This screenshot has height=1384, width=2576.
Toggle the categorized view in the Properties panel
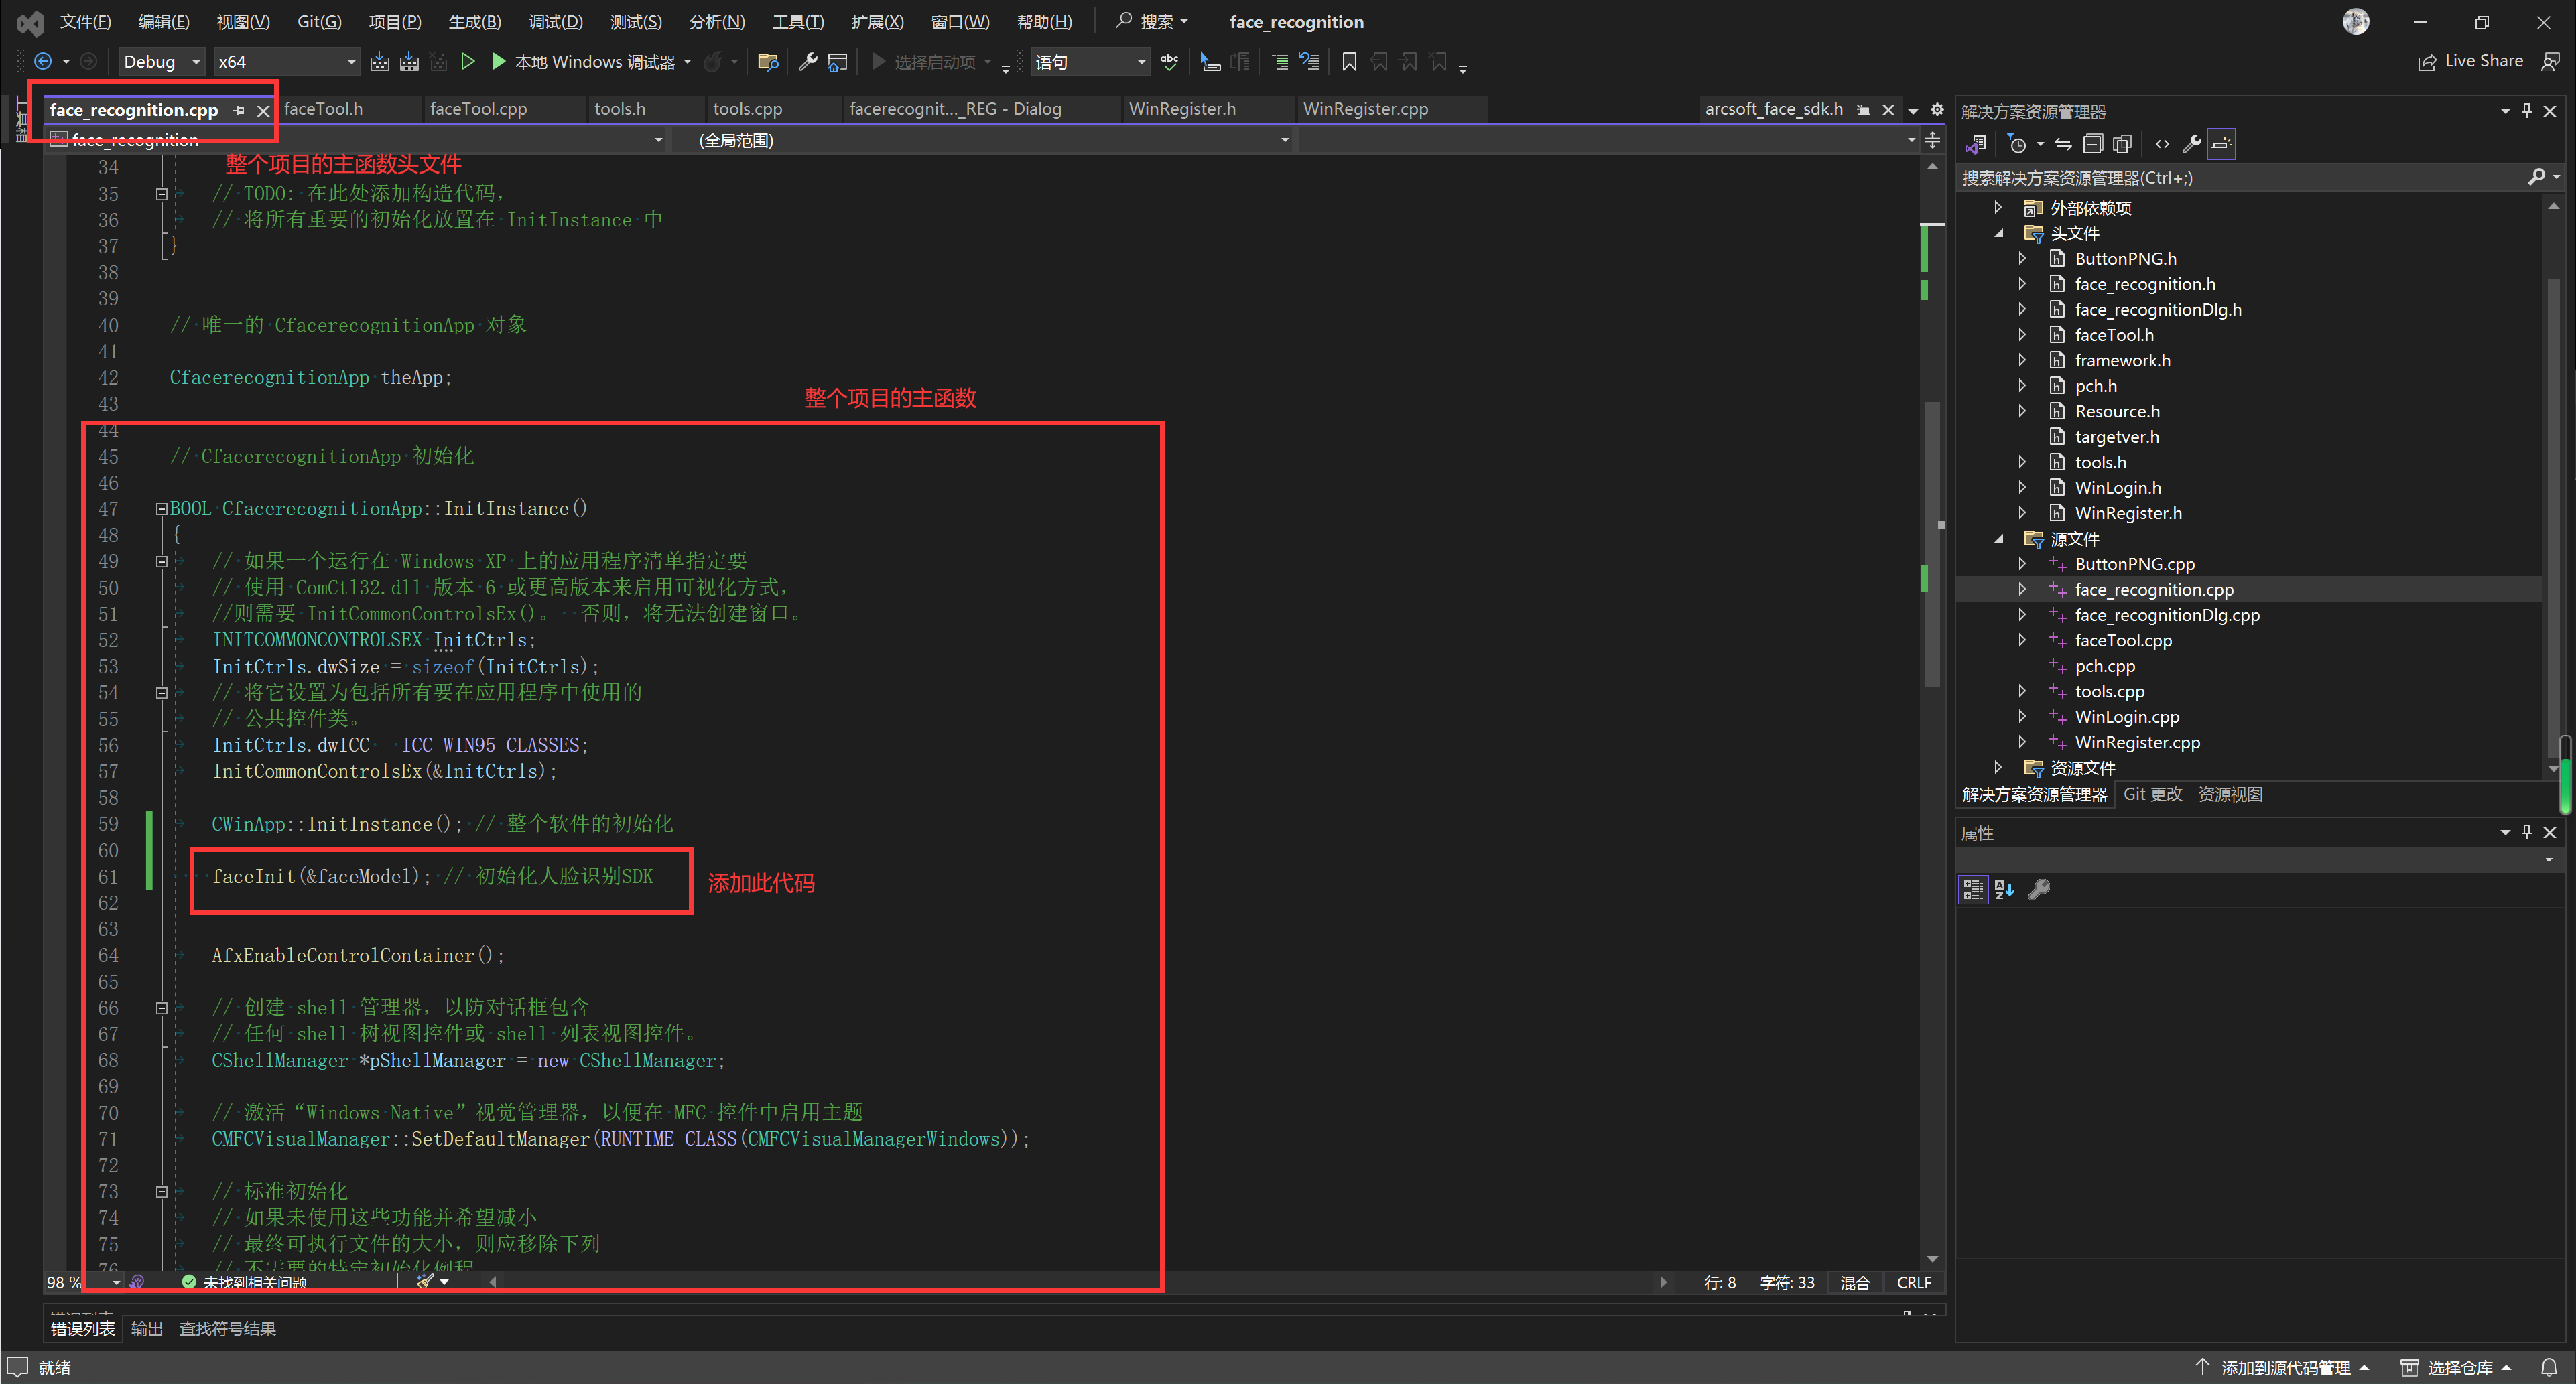click(x=1972, y=889)
